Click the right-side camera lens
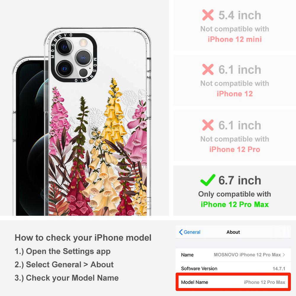Screen dimensions: 296x296 [83, 58]
